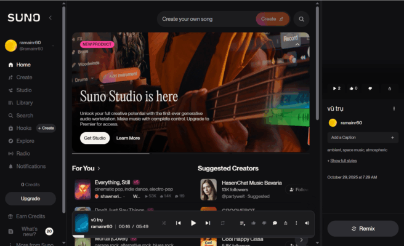Collapse the sidebar with the chevron near logo
The image size is (404, 246).
[x=50, y=18]
